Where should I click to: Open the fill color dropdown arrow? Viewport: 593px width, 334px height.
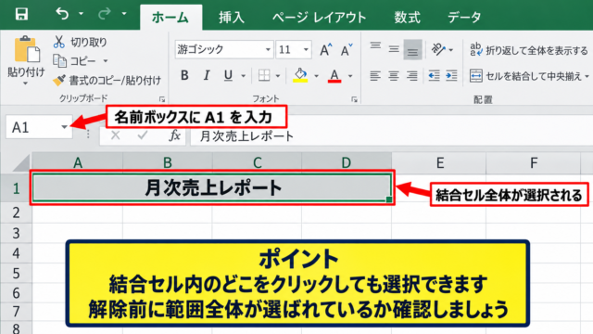coord(317,76)
